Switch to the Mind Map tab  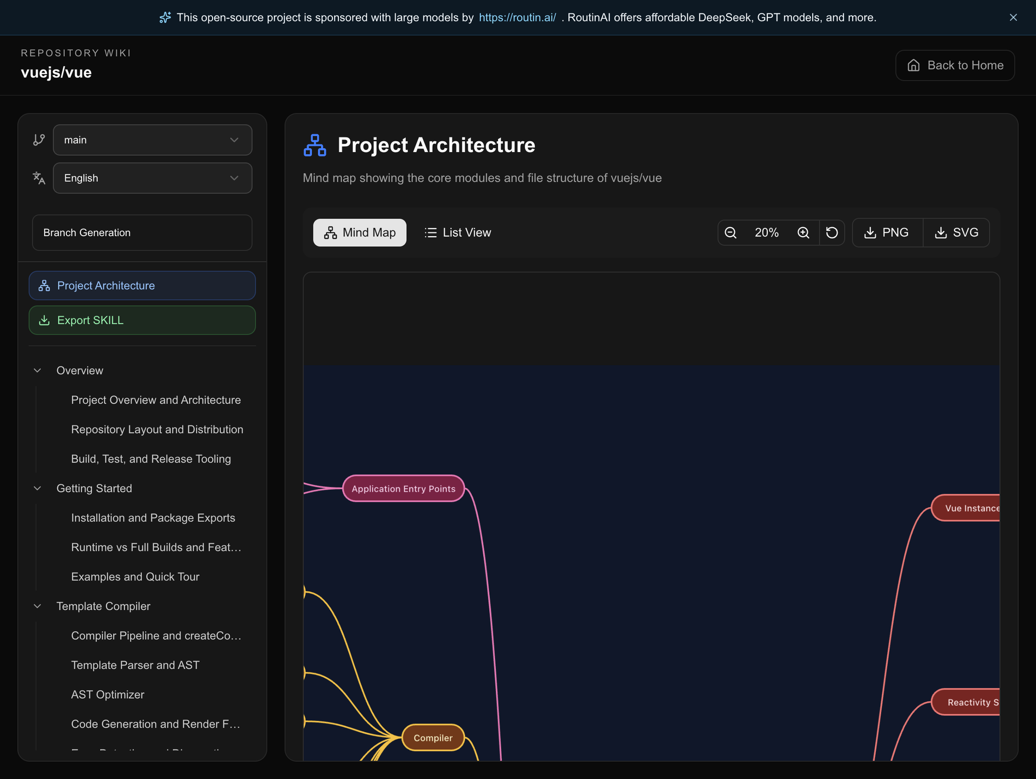coord(359,232)
